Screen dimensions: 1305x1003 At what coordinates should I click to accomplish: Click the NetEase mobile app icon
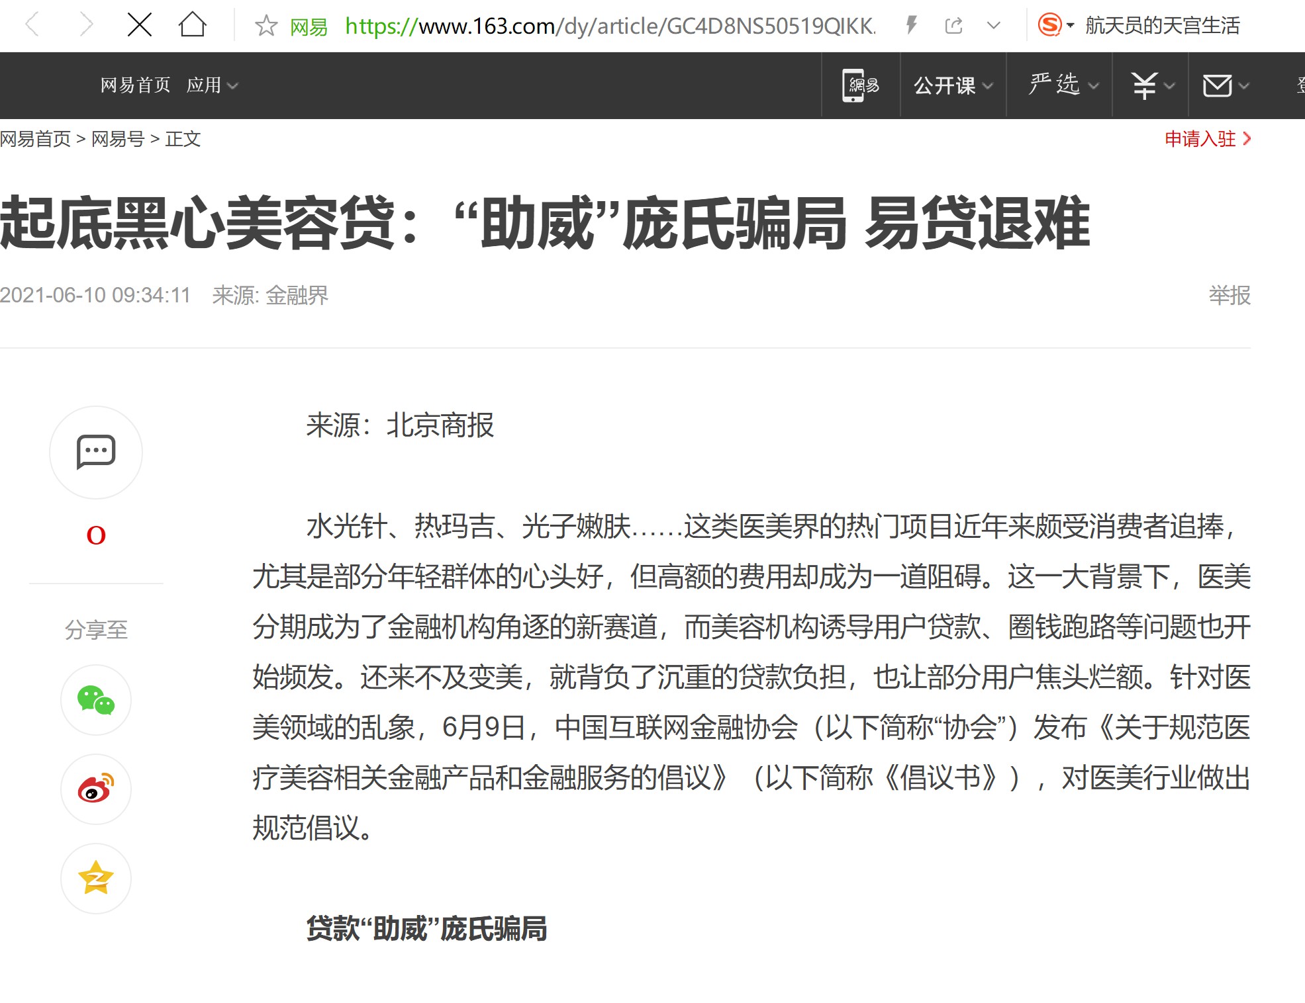coord(860,85)
